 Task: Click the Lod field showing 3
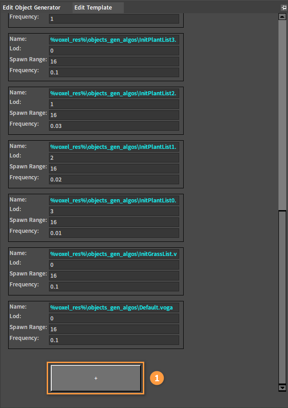point(114,211)
